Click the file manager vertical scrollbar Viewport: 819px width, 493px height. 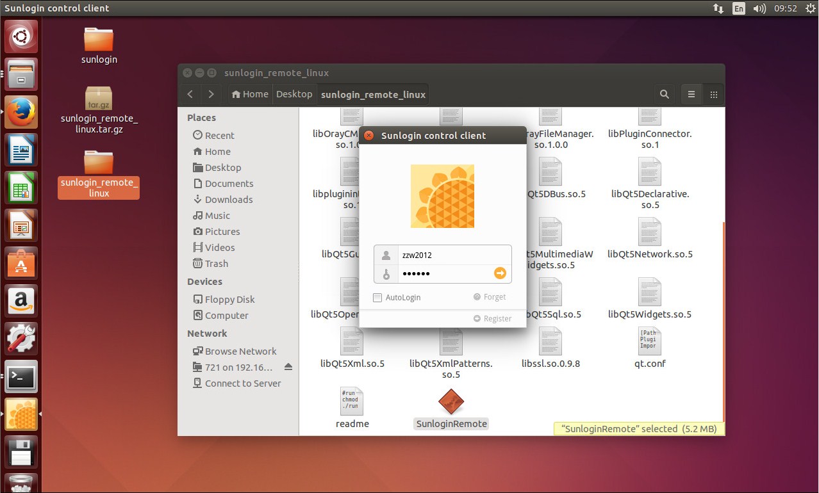click(723, 323)
